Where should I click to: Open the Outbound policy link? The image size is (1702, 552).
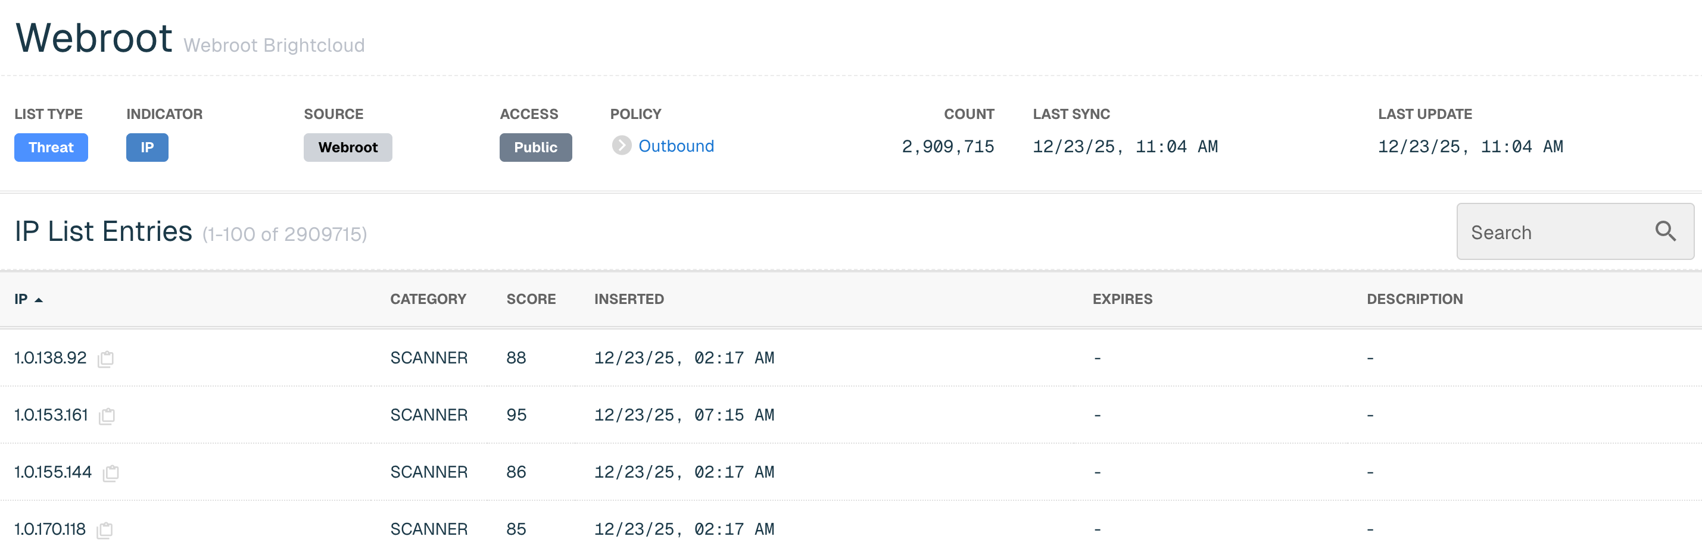tap(676, 146)
